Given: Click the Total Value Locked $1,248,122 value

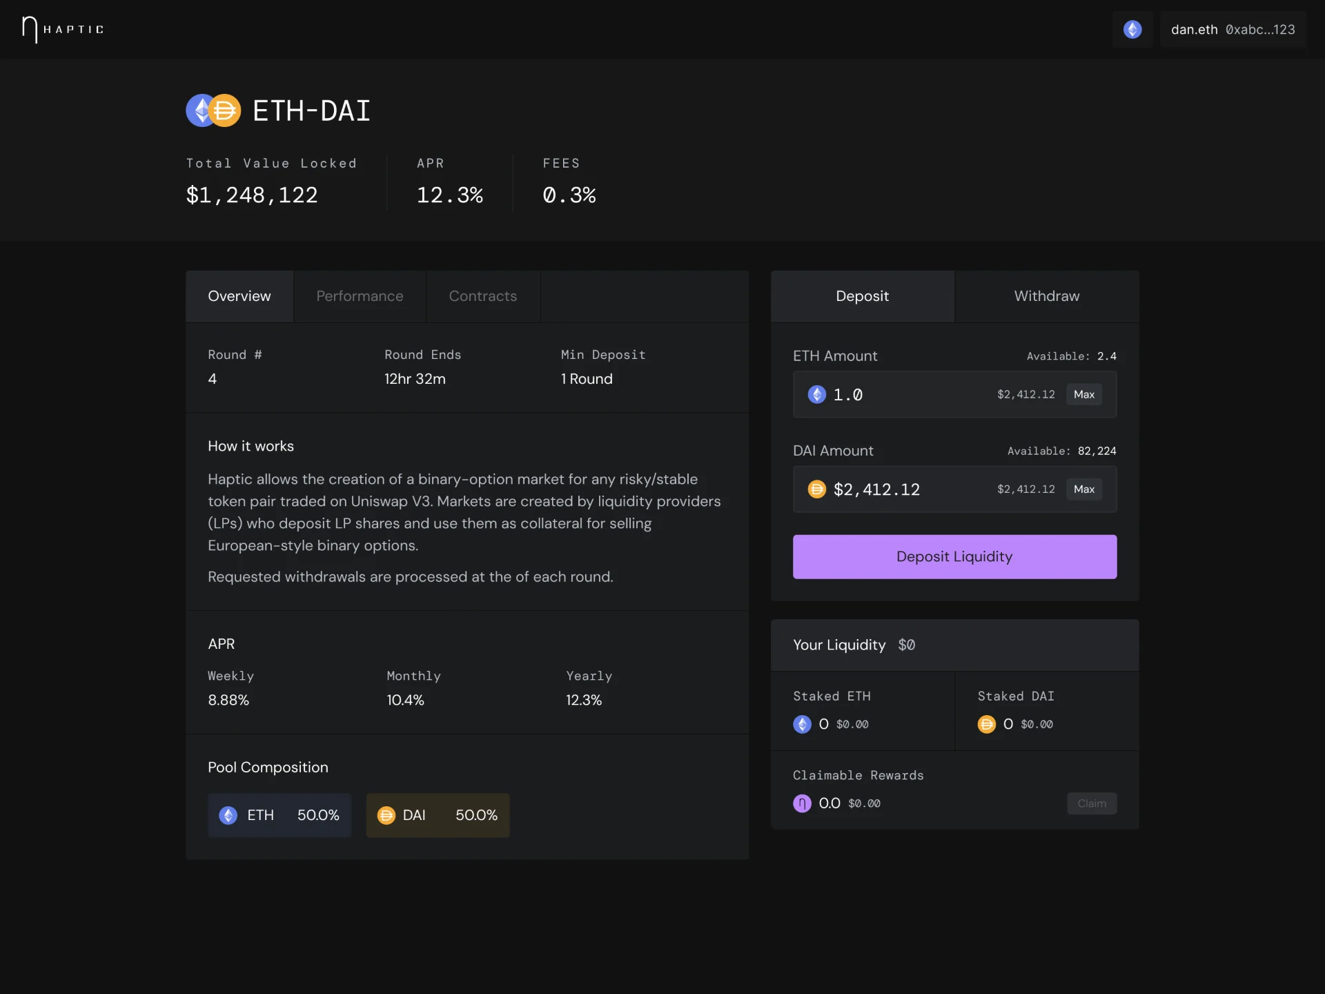Looking at the screenshot, I should (x=252, y=195).
